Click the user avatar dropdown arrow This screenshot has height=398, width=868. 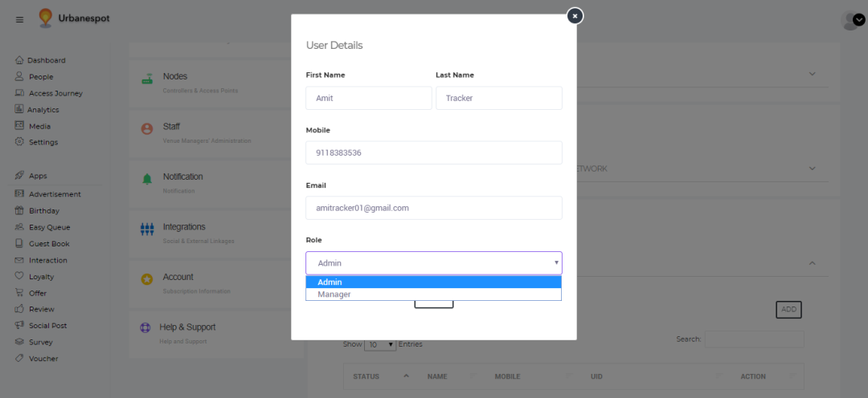858,20
